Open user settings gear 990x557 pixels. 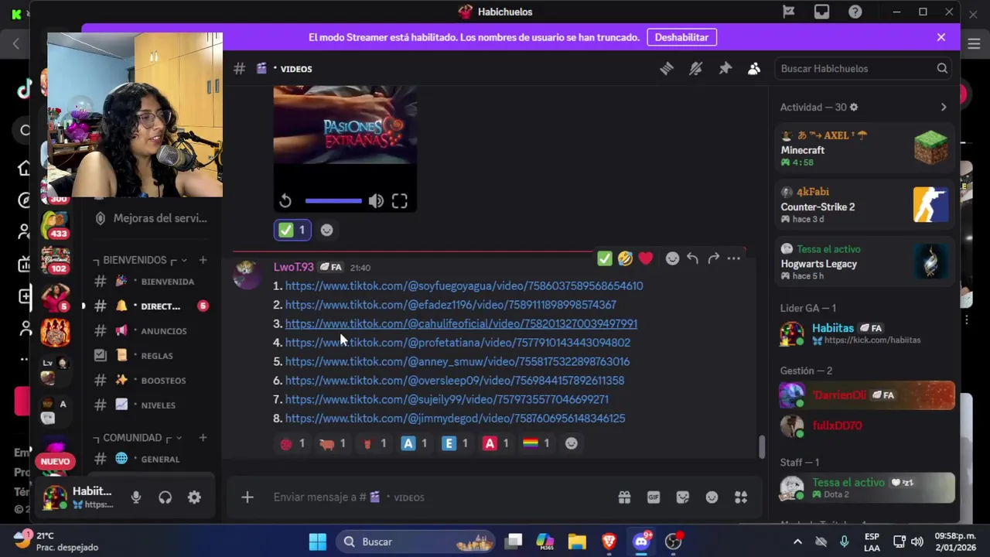[194, 497]
